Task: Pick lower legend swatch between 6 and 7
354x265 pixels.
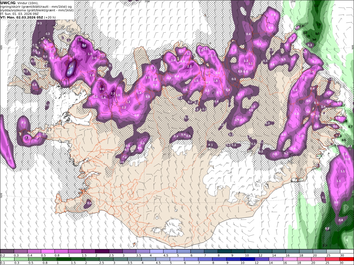Action: tap(191, 259)
